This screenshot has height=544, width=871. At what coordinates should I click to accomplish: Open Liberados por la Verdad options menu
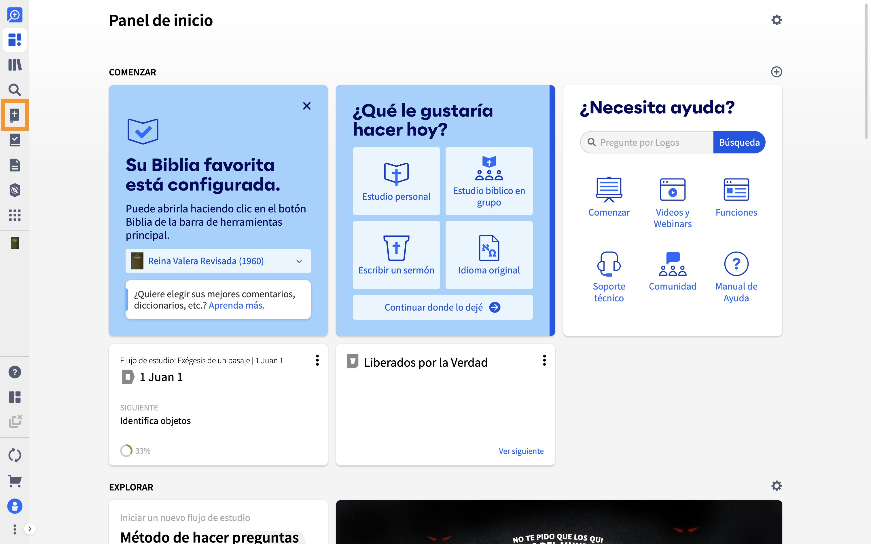click(544, 360)
